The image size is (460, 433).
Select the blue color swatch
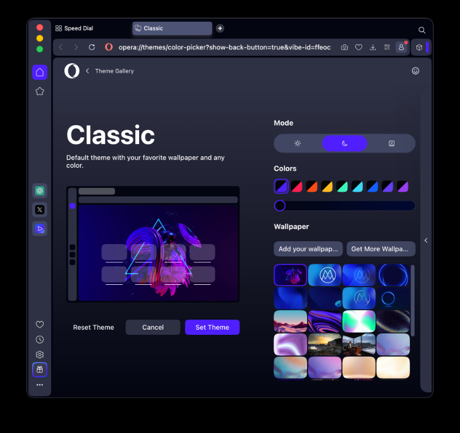pyautogui.click(x=372, y=186)
